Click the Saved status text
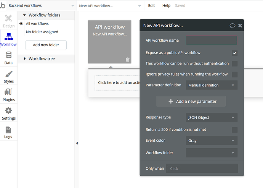263x188 pixels. click(180, 6)
